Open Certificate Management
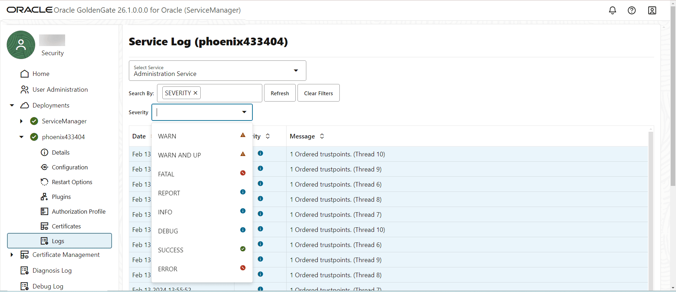The image size is (676, 292). click(x=66, y=255)
